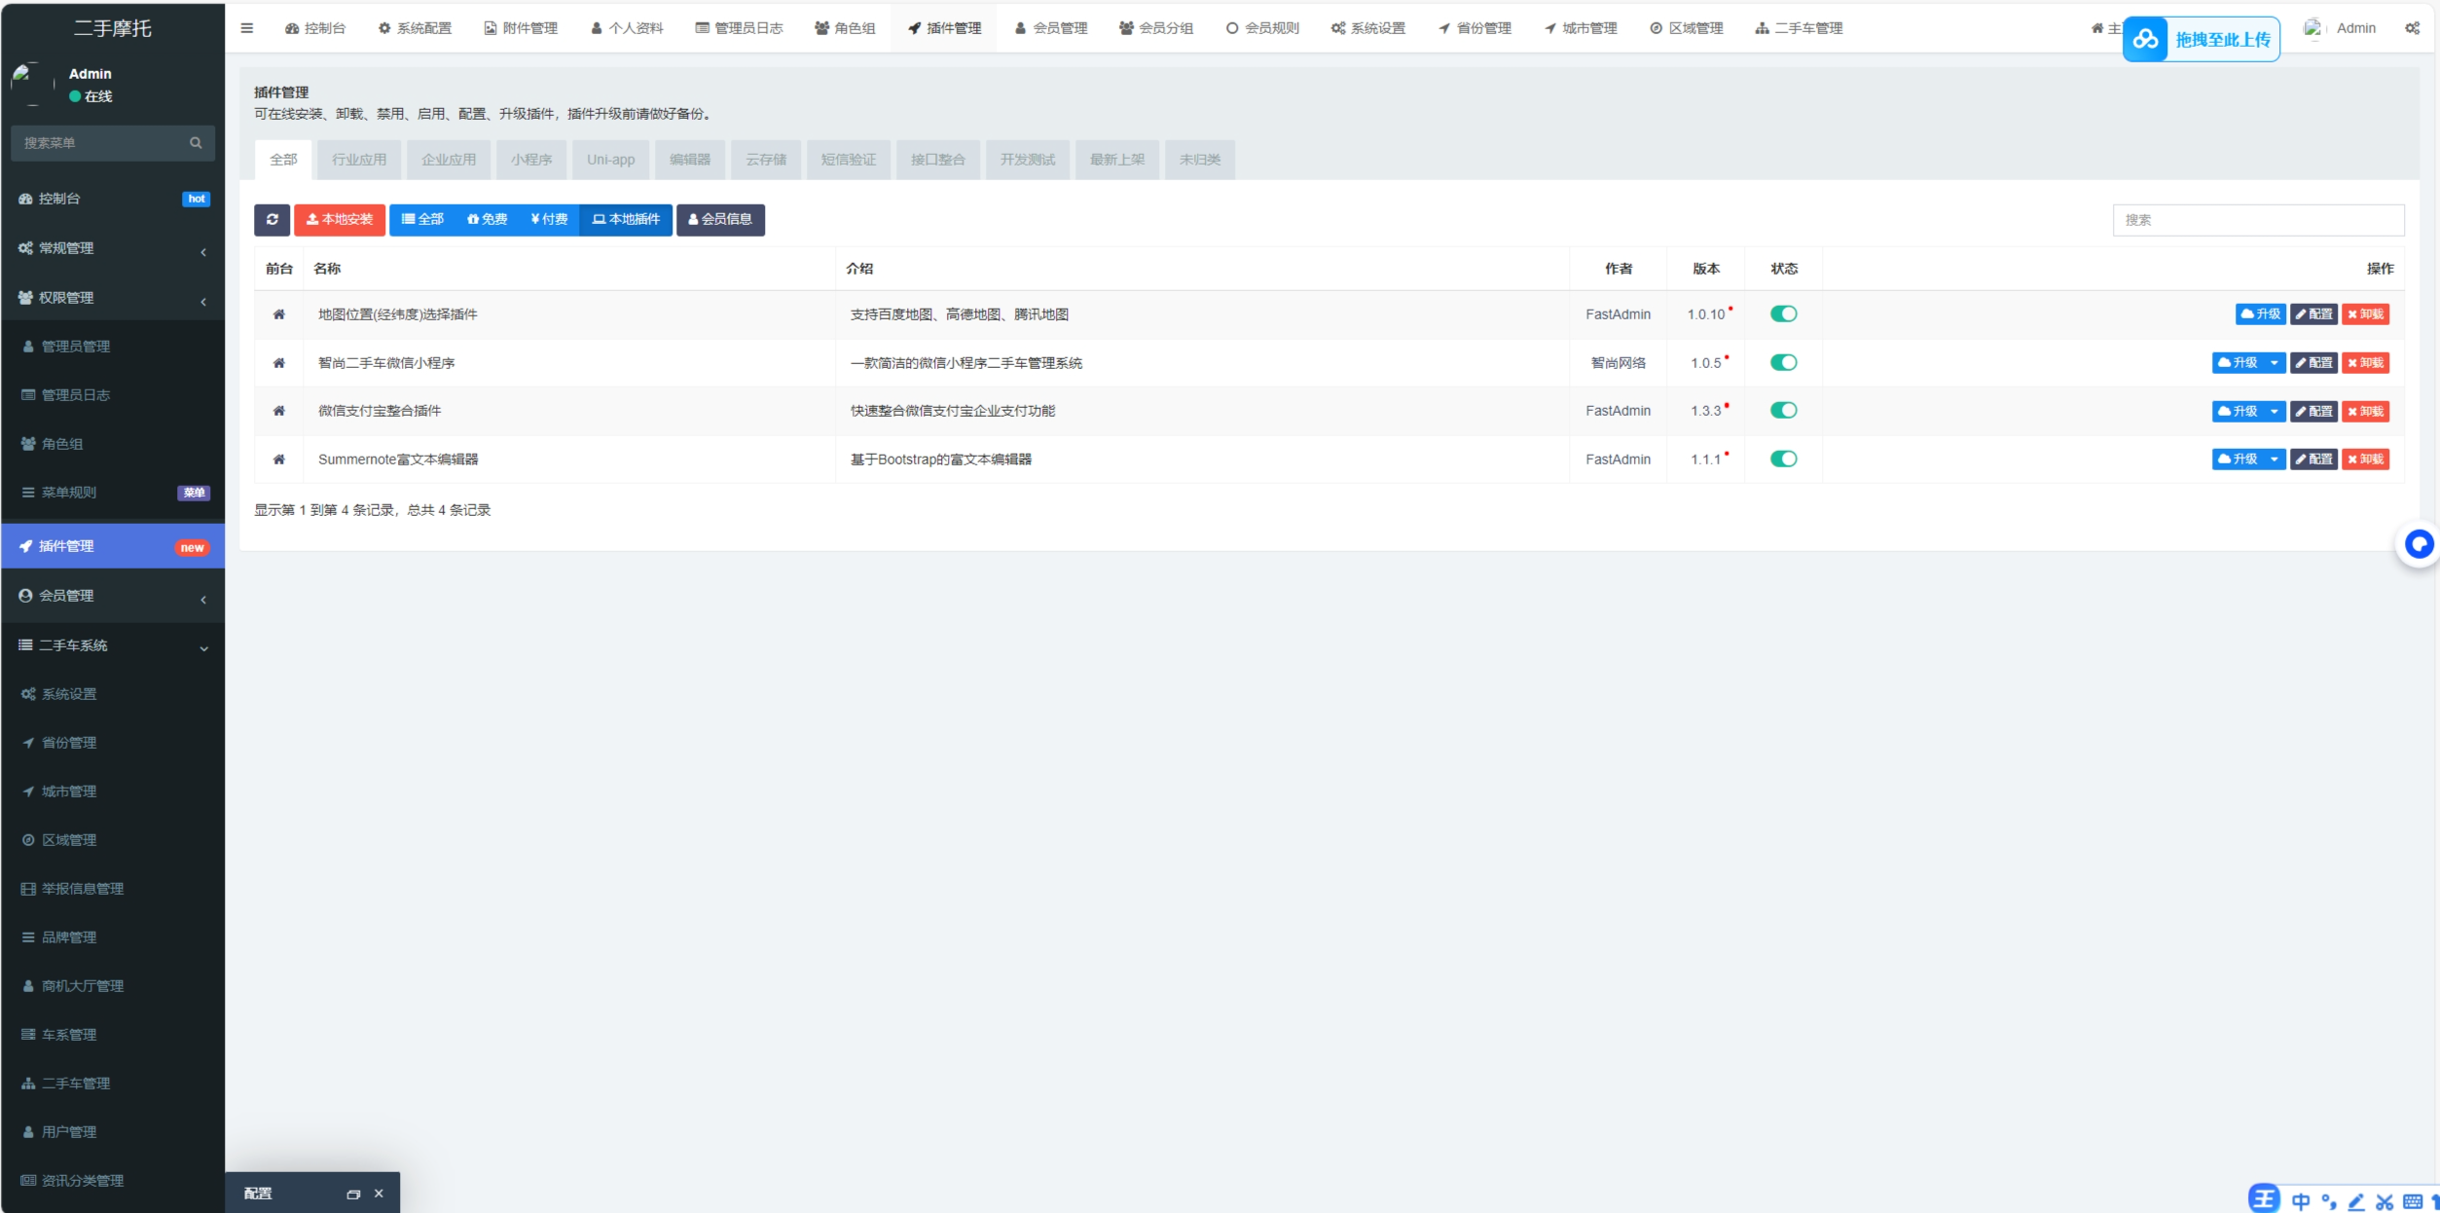The height and width of the screenshot is (1213, 2440).
Task: Open upgrade dropdown arrow for Summernote row
Action: (2275, 459)
